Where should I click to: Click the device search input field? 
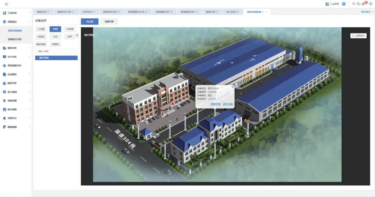pyautogui.click(x=56, y=51)
